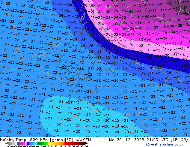The image size is (190, 147).
Task: Click the grey left arrow end of legend
Action: [x=7, y=143]
